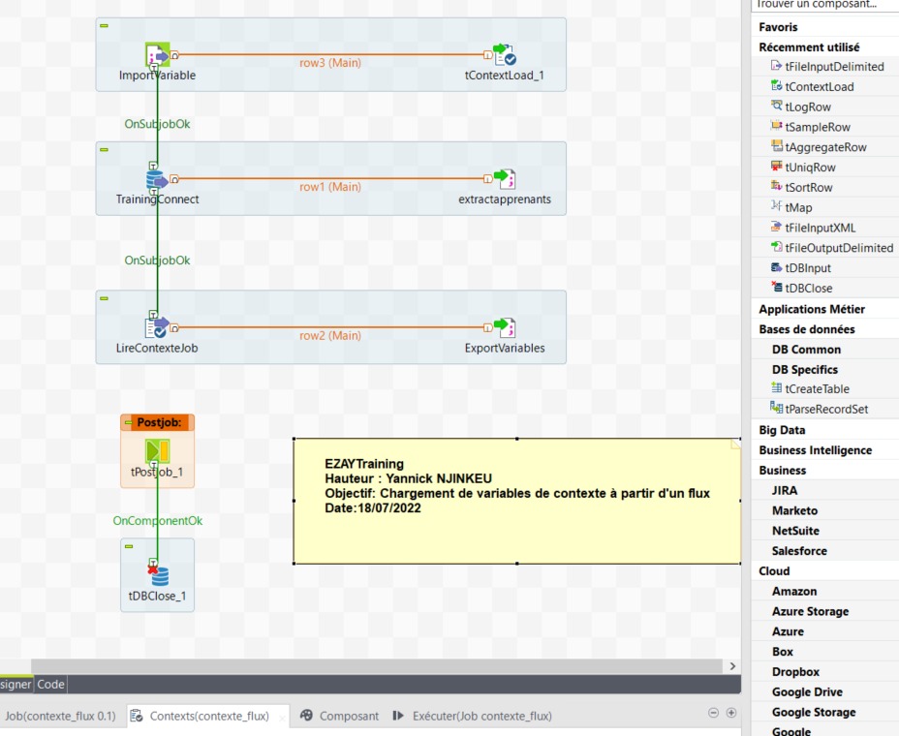The width and height of the screenshot is (899, 736).
Task: Select the LireContexteJob component icon
Action: [x=157, y=327]
